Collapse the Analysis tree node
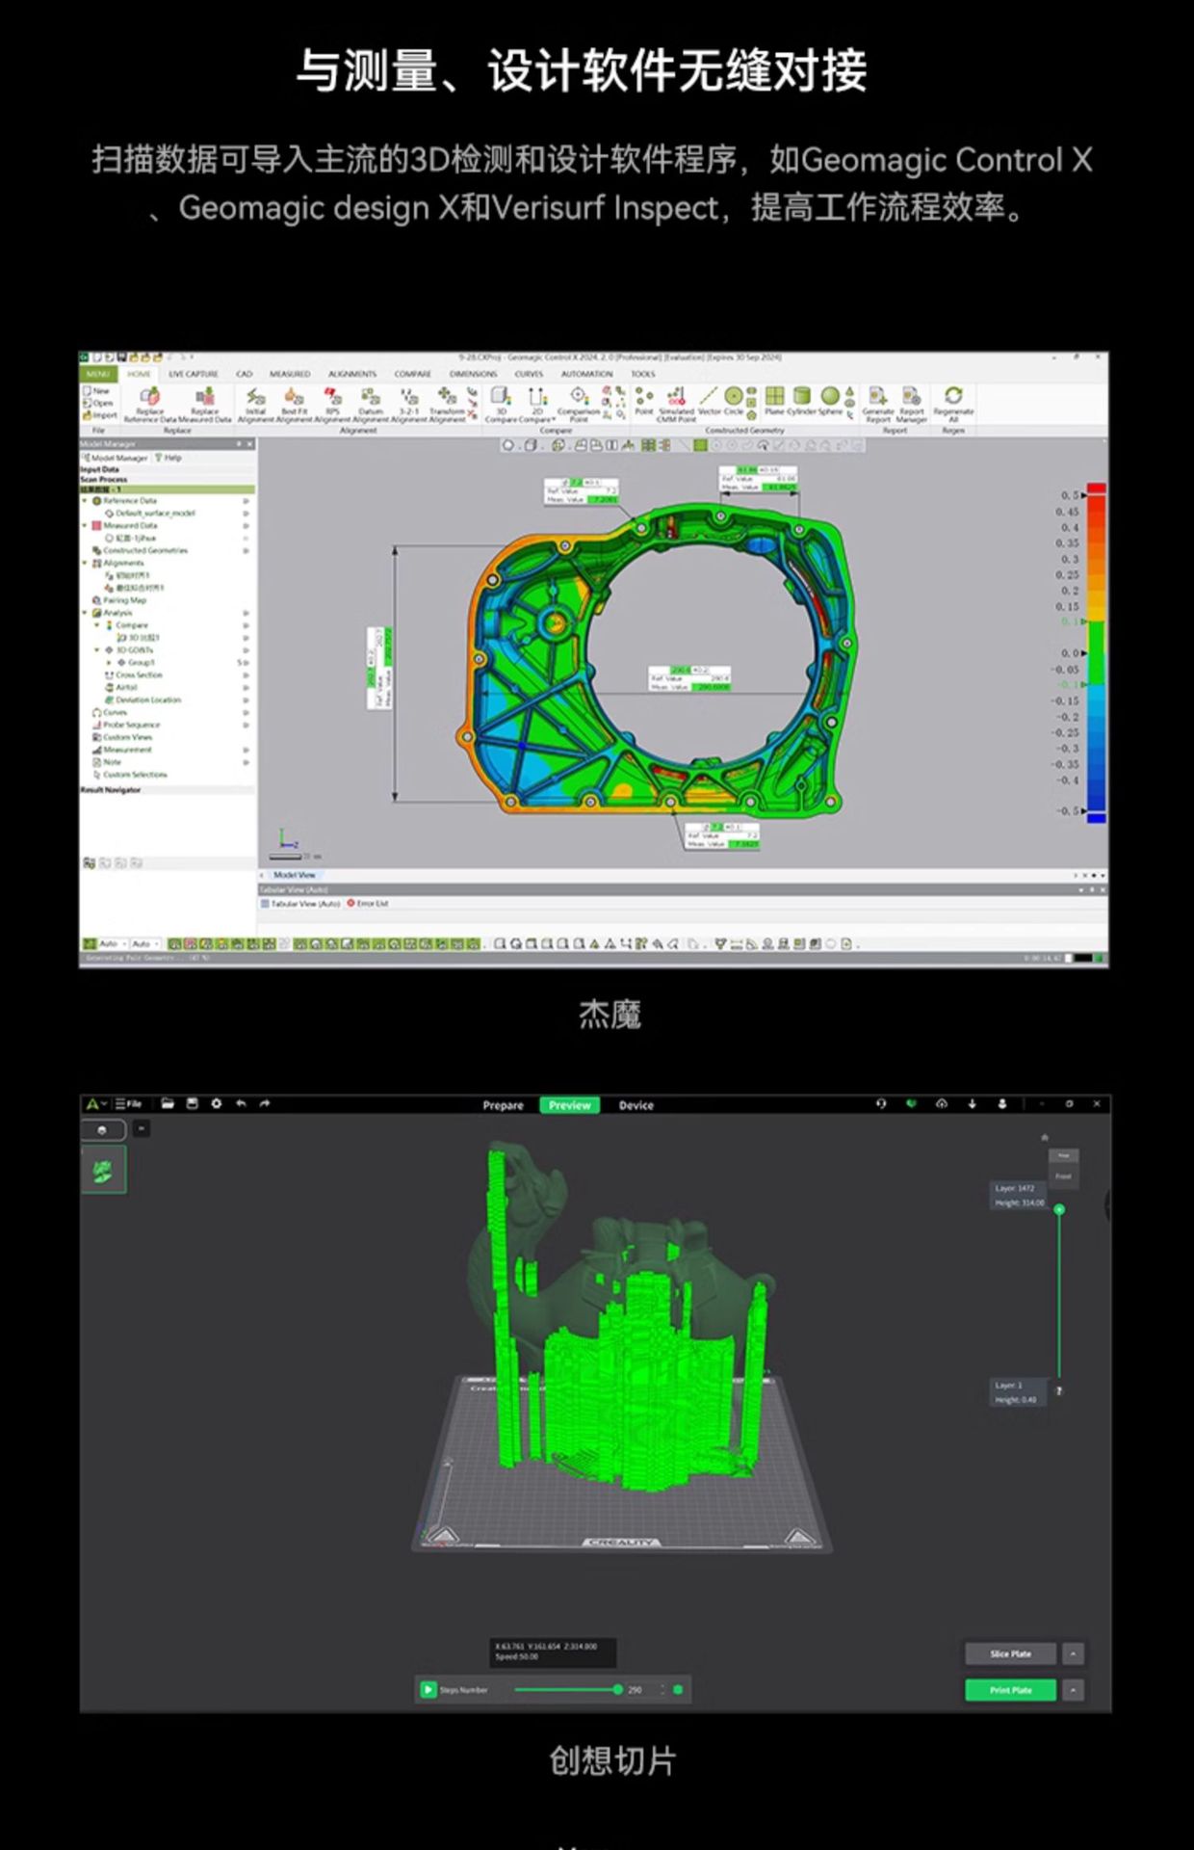This screenshot has width=1194, height=1850. (x=85, y=613)
